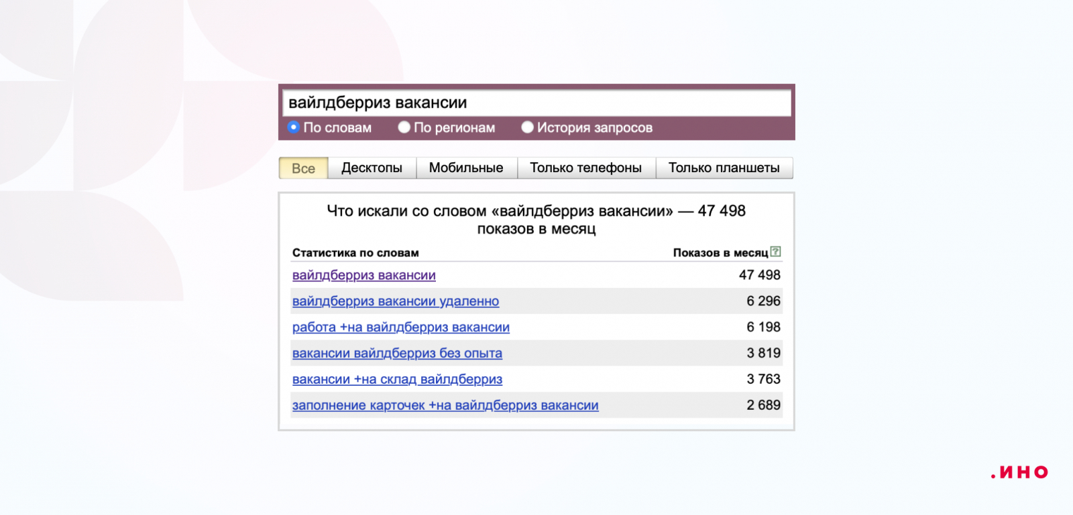
Task: Switch to the Десктопы tab
Action: pyautogui.click(x=372, y=168)
